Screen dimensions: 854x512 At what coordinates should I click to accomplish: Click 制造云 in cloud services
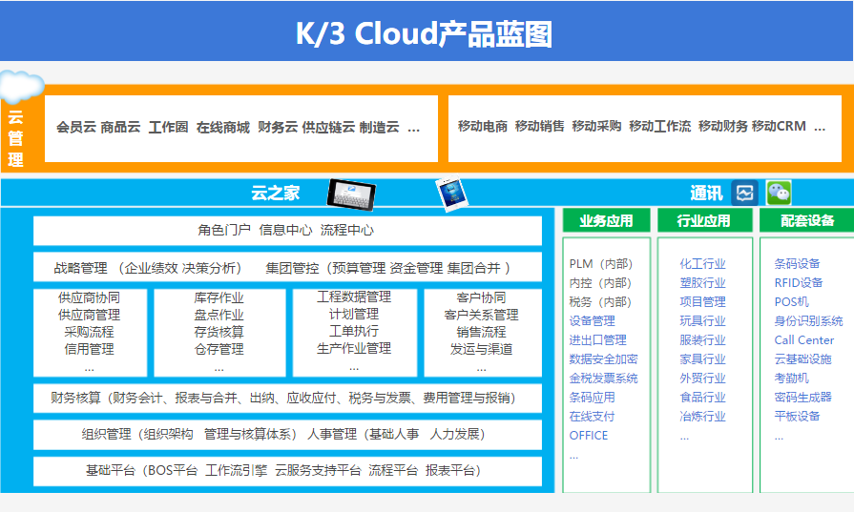[379, 128]
